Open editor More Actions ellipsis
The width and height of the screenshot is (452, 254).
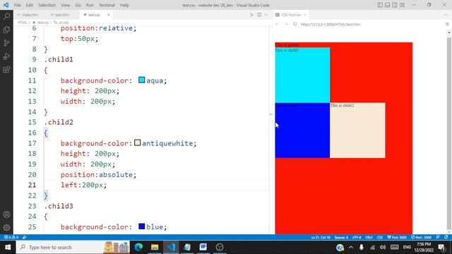pos(266,15)
